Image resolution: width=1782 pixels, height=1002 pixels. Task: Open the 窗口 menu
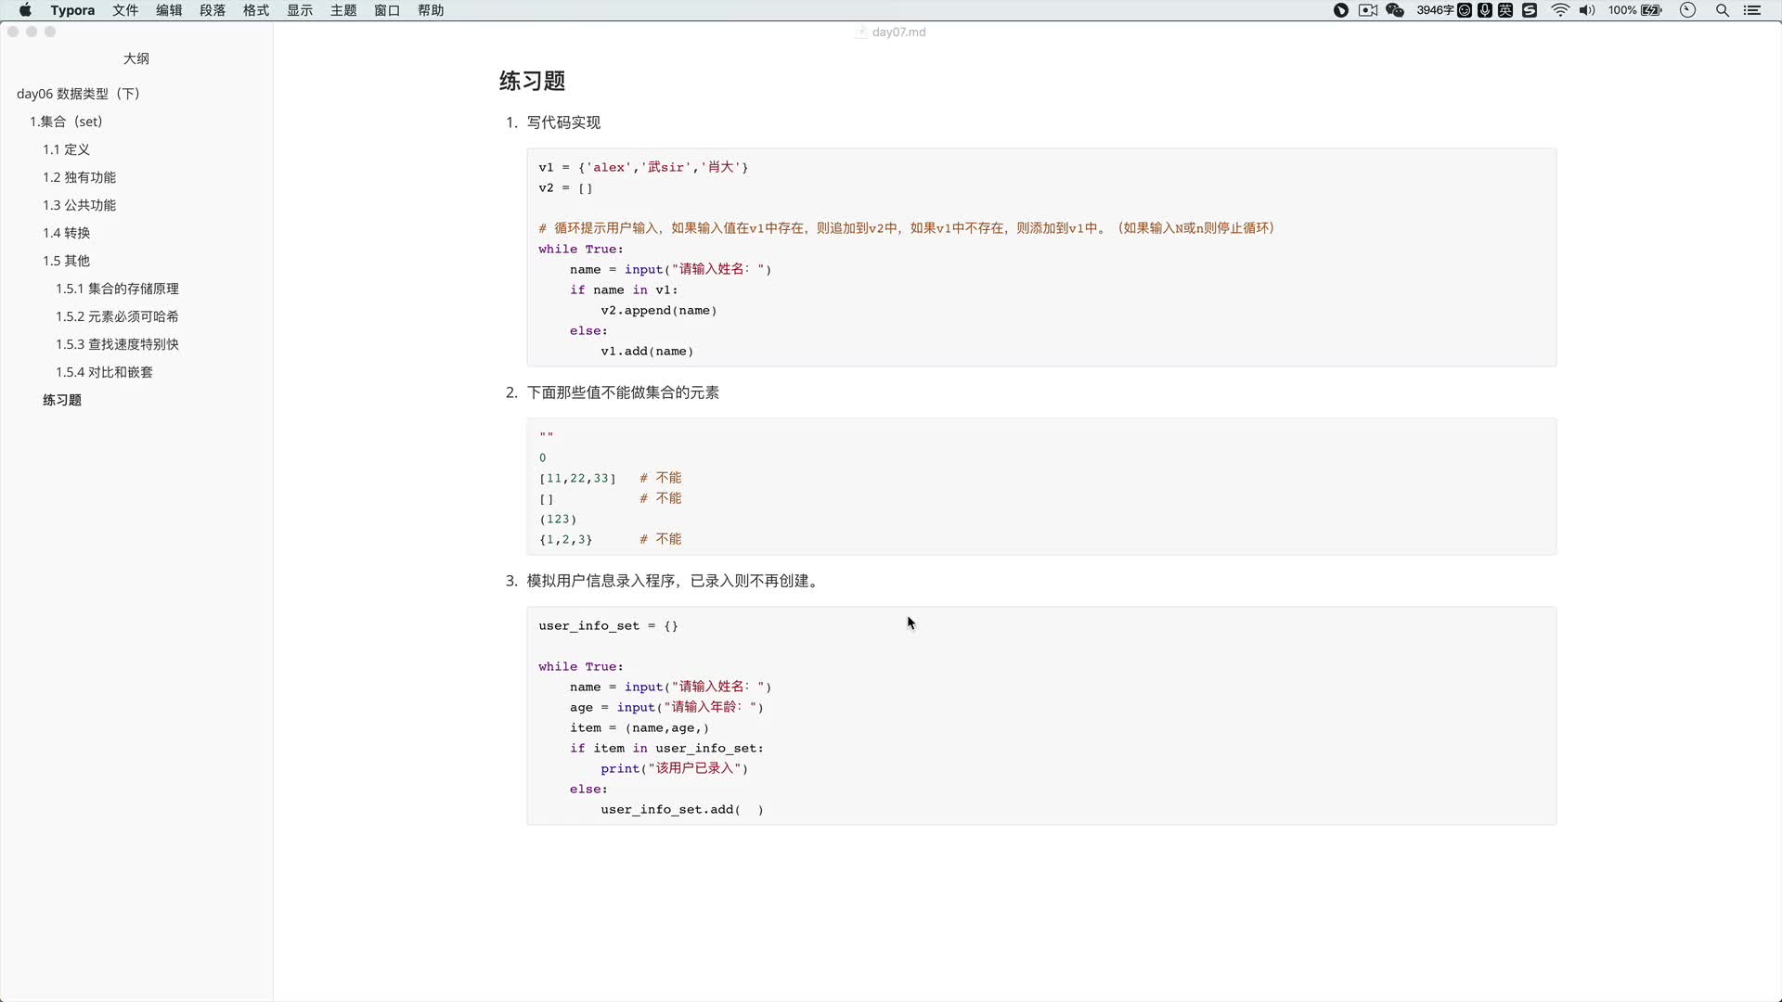[387, 10]
